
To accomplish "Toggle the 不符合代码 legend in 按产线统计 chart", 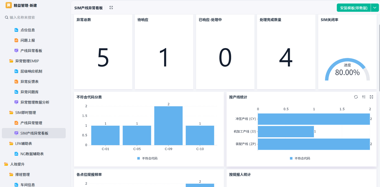I will click(300, 158).
